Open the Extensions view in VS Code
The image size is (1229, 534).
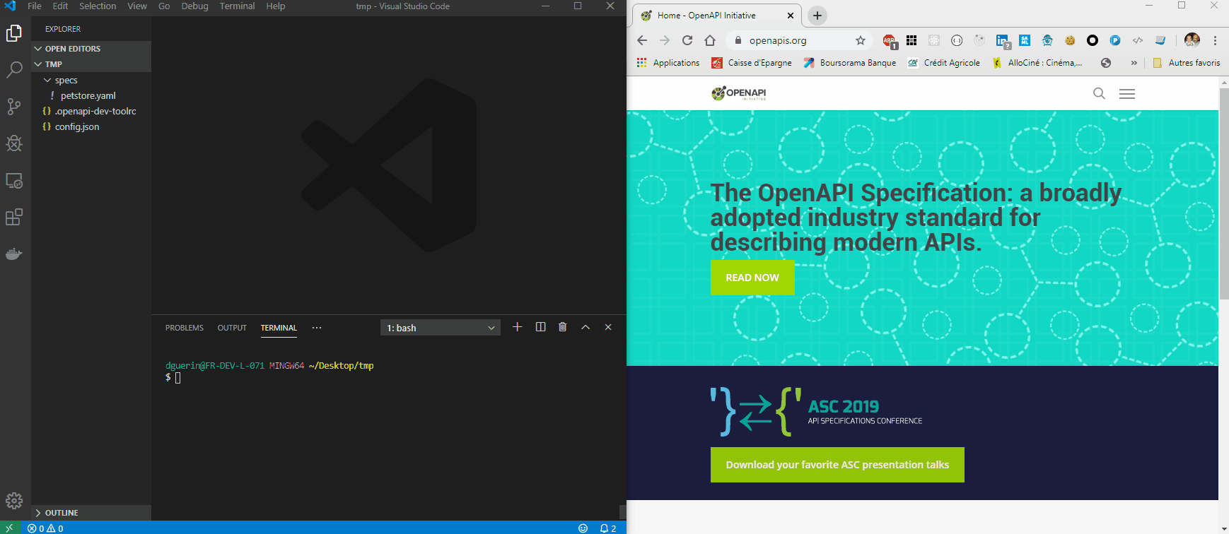(x=14, y=217)
